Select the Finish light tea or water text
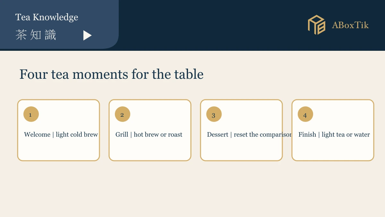This screenshot has height=217, width=385. (334, 134)
